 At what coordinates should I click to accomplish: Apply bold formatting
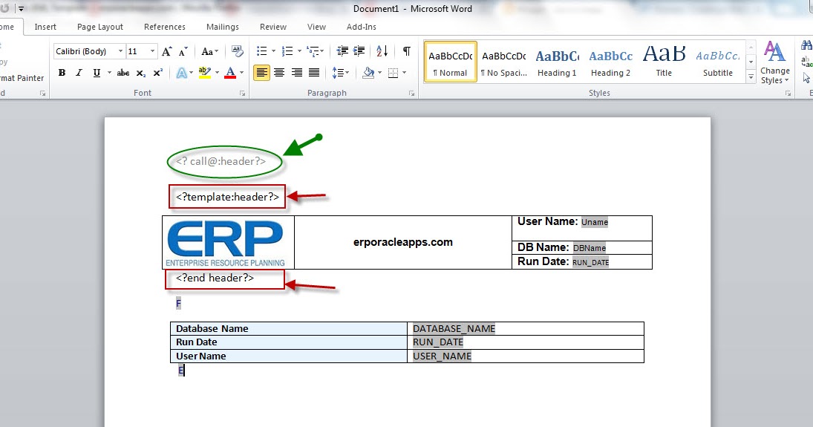point(62,74)
